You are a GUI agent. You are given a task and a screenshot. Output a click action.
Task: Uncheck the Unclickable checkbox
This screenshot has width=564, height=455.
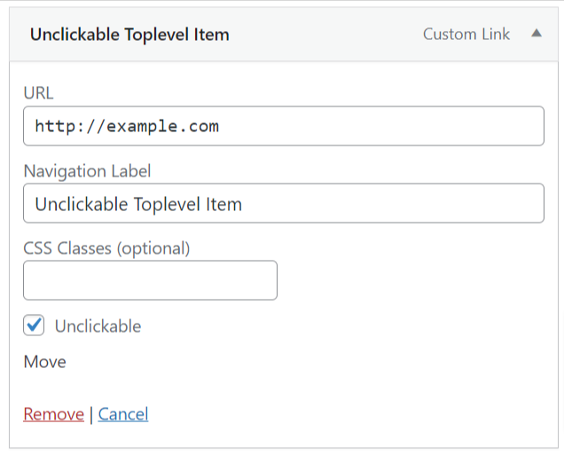tap(34, 326)
